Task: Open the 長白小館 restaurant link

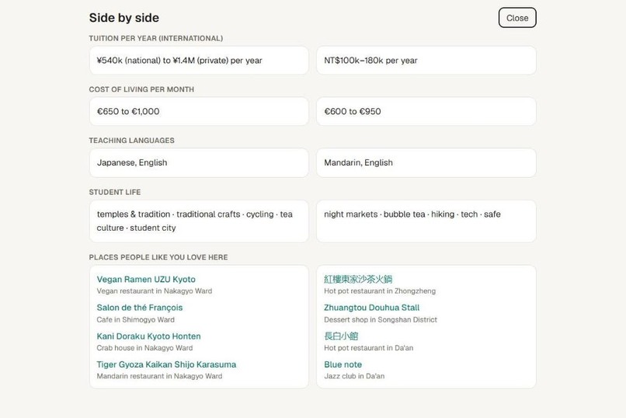Action: (x=341, y=336)
